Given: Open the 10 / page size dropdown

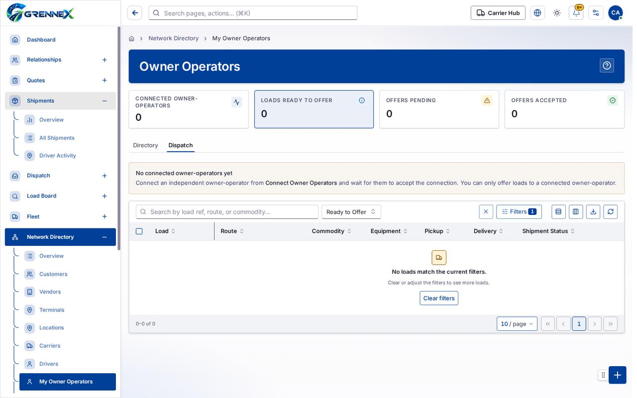Looking at the screenshot, I should 517,324.
